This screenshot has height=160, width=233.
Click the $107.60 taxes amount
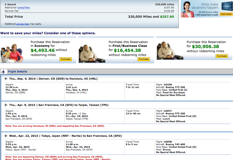(169, 8)
